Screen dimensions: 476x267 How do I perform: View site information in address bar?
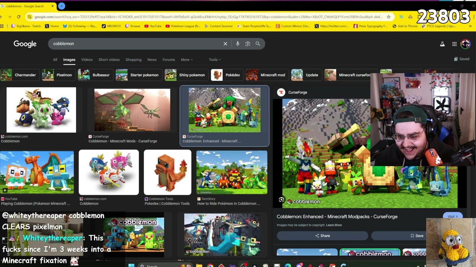click(29, 17)
